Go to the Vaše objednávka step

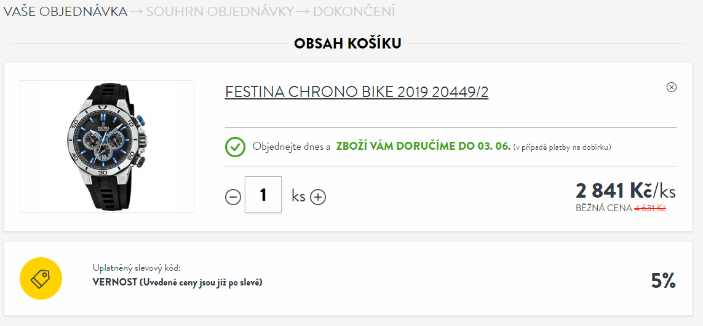[65, 12]
